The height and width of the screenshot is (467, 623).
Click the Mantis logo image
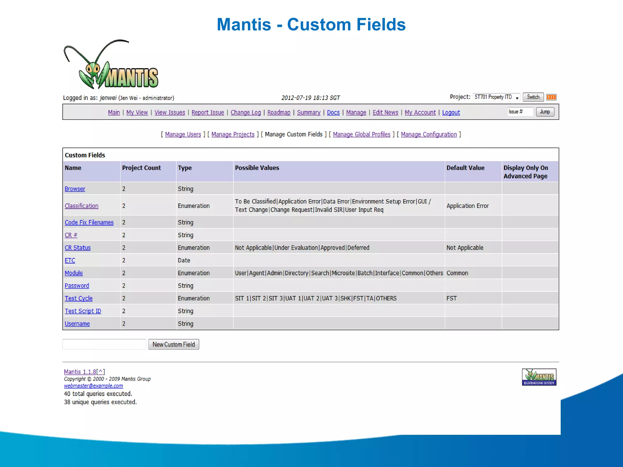(x=111, y=64)
